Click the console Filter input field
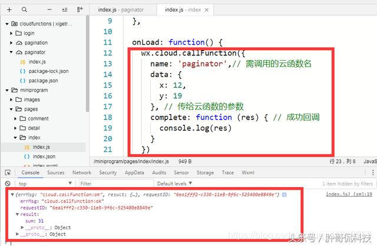This screenshot has width=377, height=246. click(x=116, y=184)
